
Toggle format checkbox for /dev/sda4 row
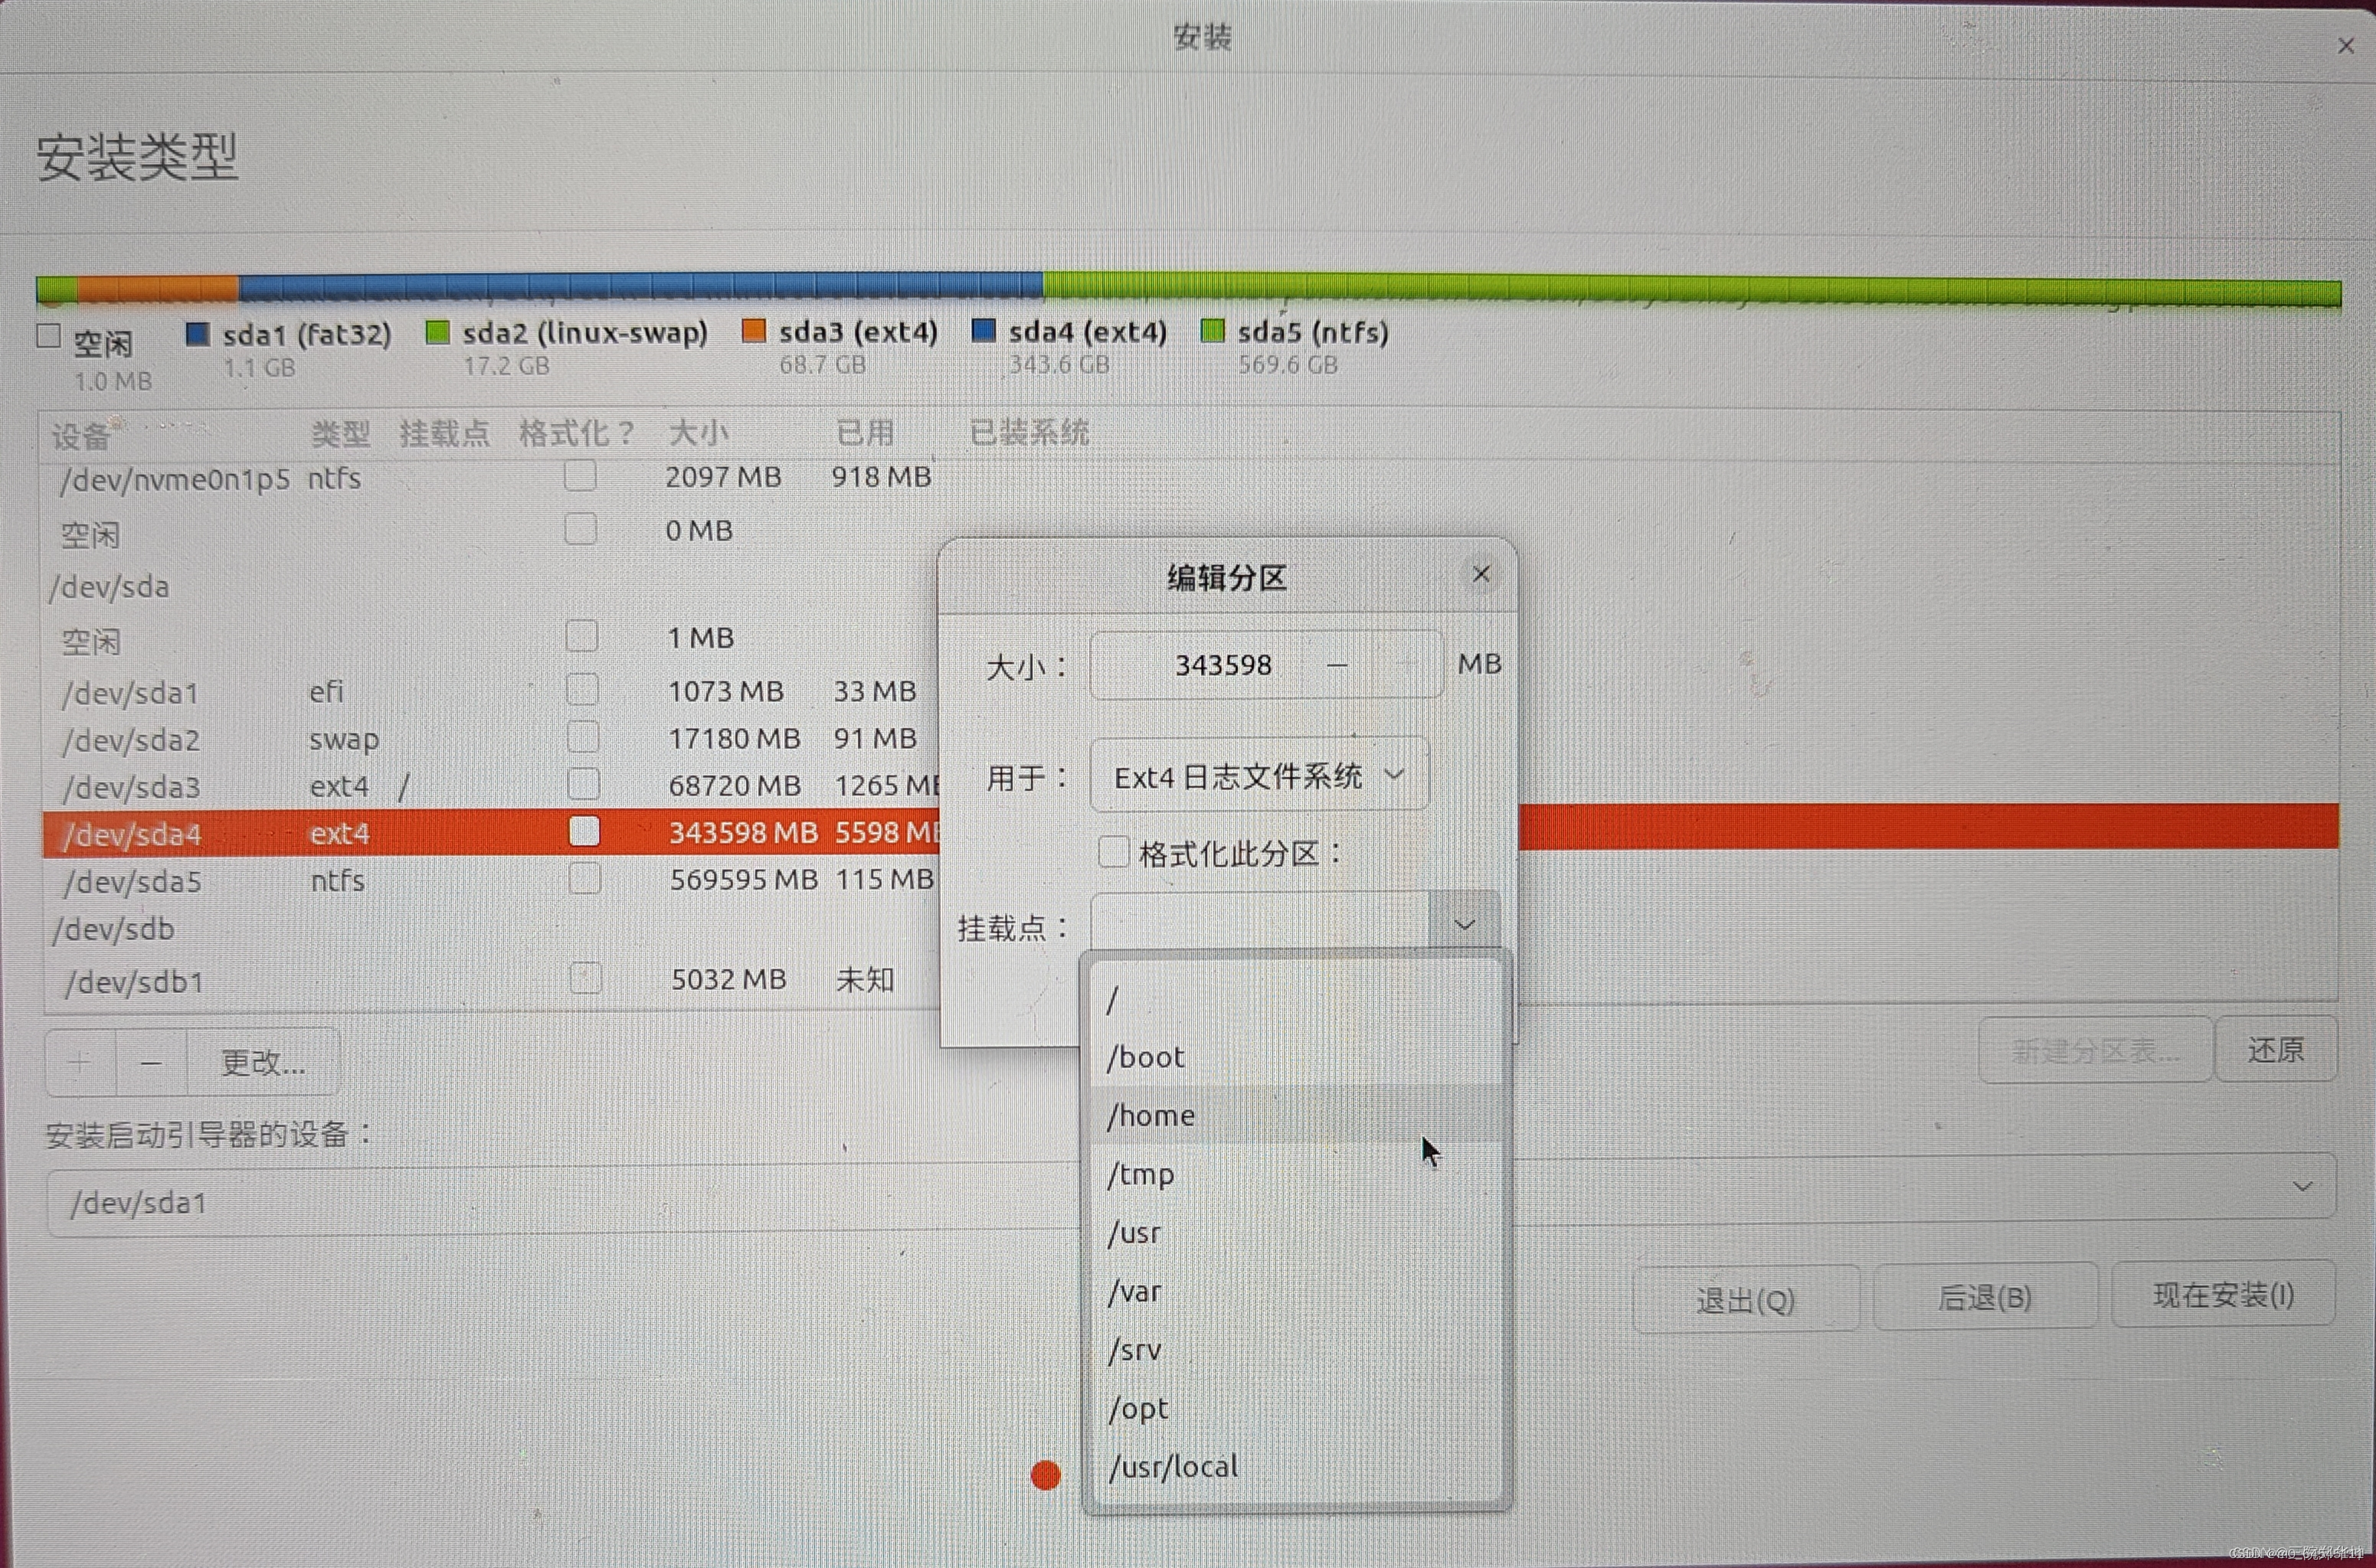coord(584,831)
